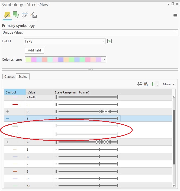Click the scale slider handle for value 6
The image size is (180, 191).
[99, 157]
